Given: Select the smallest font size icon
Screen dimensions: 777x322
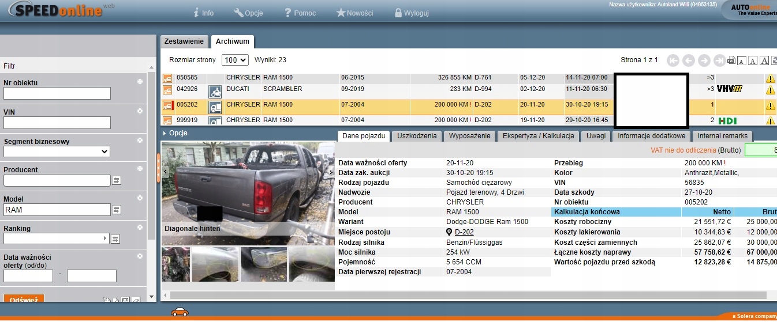Looking at the screenshot, I should (x=742, y=60).
